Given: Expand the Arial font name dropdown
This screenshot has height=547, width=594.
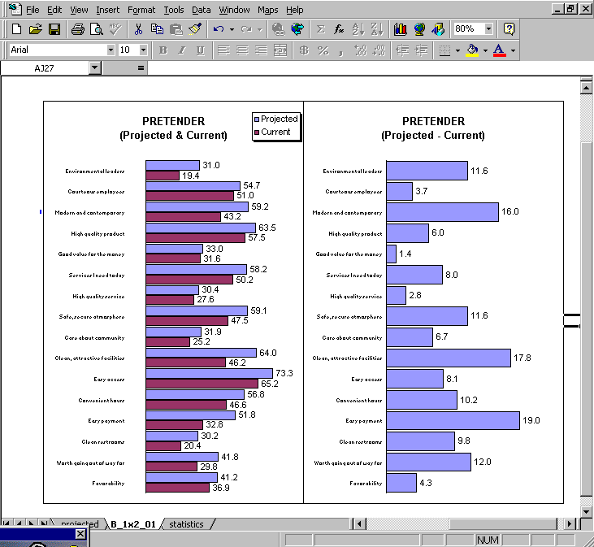Looking at the screenshot, I should pos(111,50).
